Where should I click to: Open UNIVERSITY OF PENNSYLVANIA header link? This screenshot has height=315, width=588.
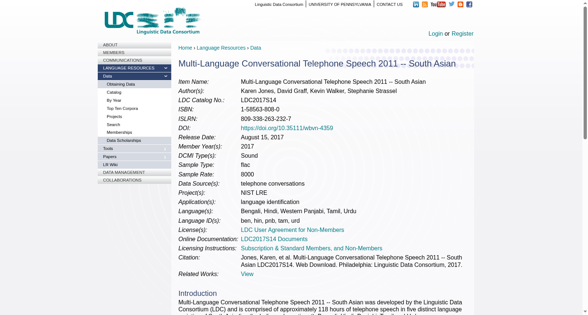[x=340, y=4]
